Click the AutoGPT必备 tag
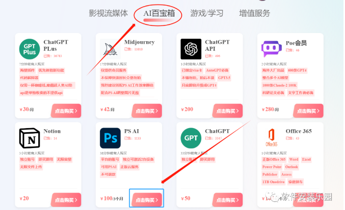Viewport: 345px width, 210px height. click(217, 70)
